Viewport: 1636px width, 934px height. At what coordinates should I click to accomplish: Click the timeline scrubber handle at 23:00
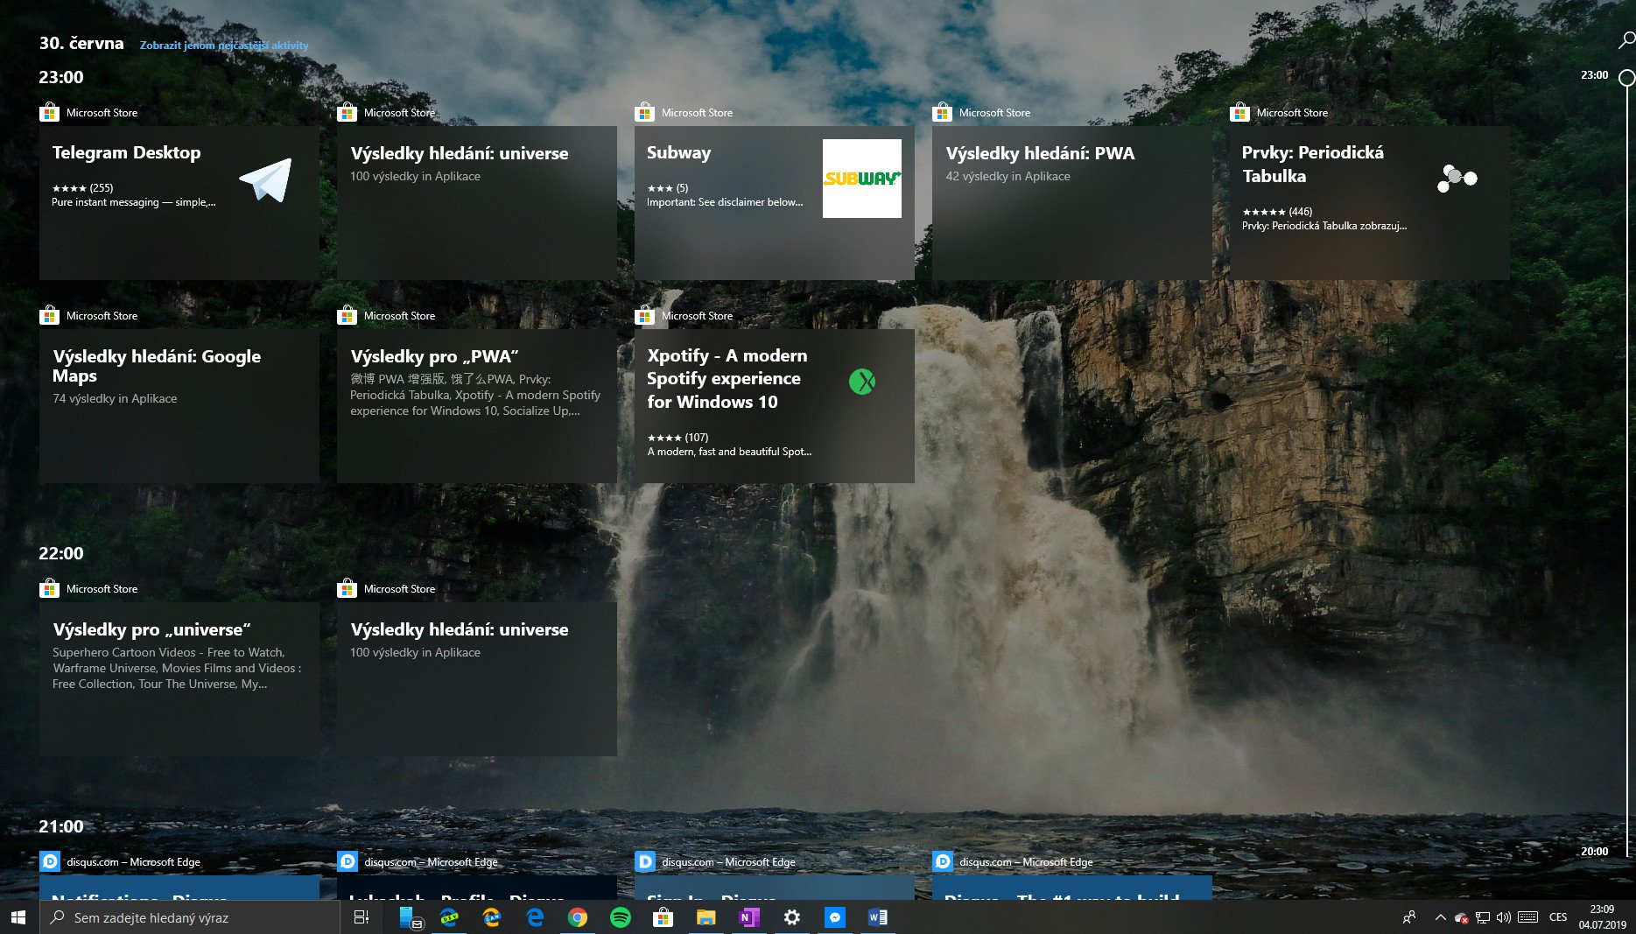pos(1626,78)
